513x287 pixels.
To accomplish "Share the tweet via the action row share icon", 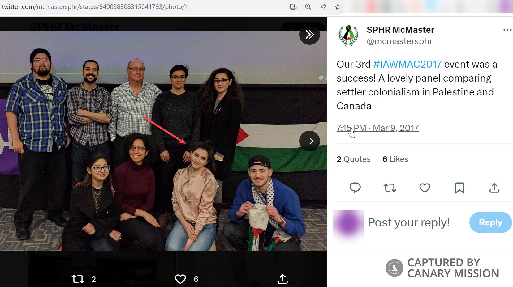I will 494,188.
